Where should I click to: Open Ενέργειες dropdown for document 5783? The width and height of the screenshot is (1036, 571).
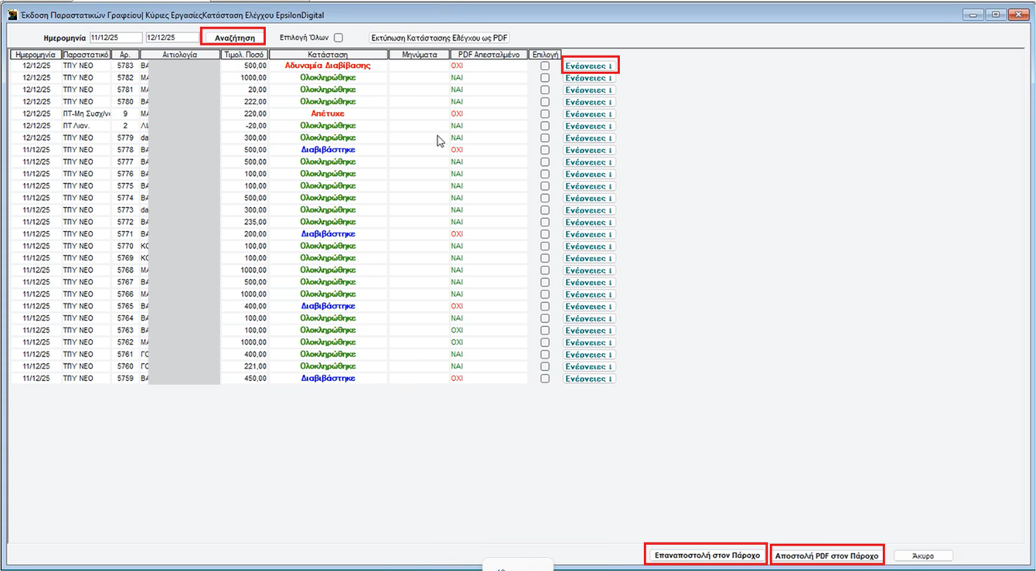pos(589,66)
